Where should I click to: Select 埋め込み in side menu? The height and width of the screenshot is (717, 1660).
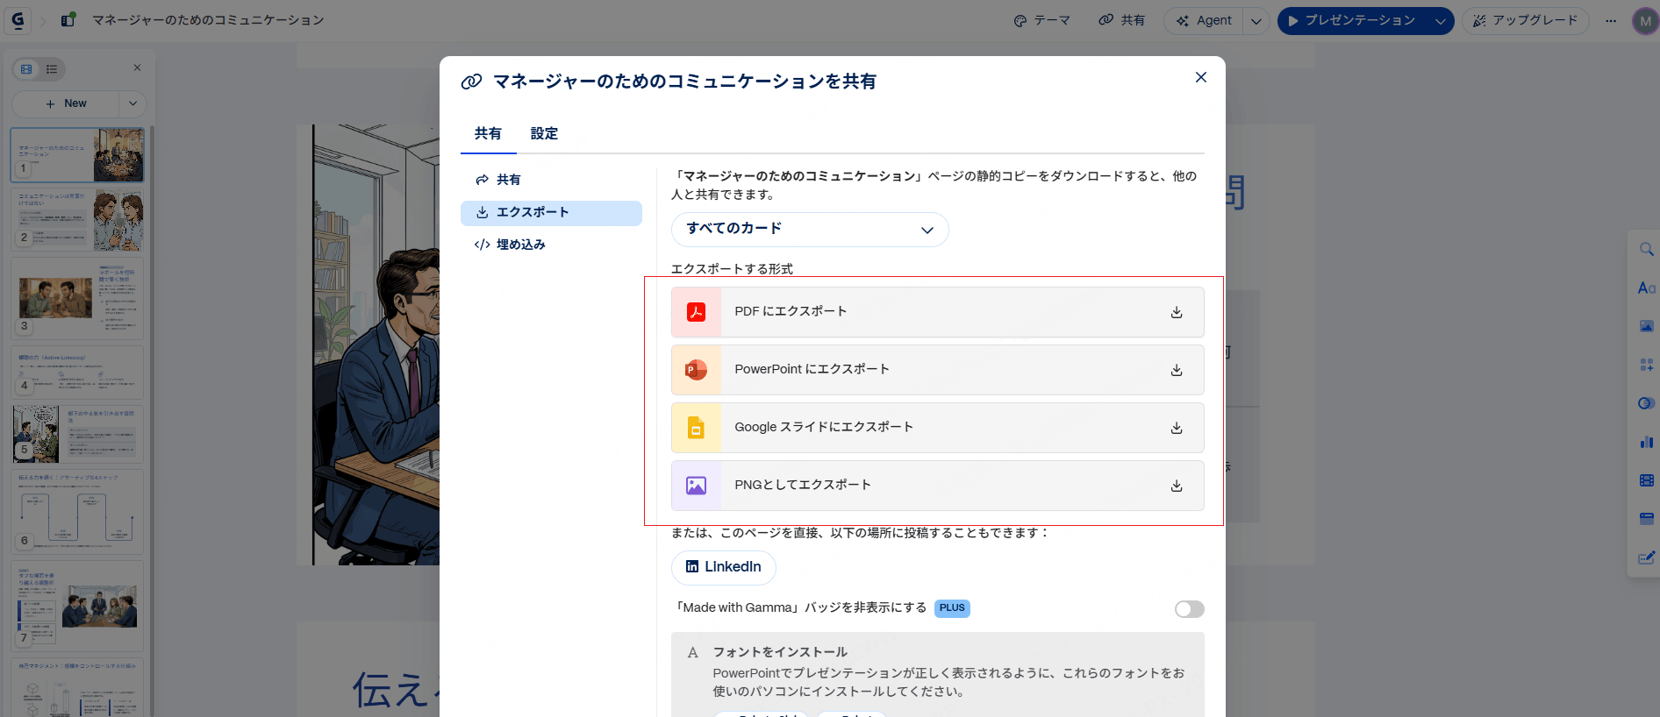551,245
